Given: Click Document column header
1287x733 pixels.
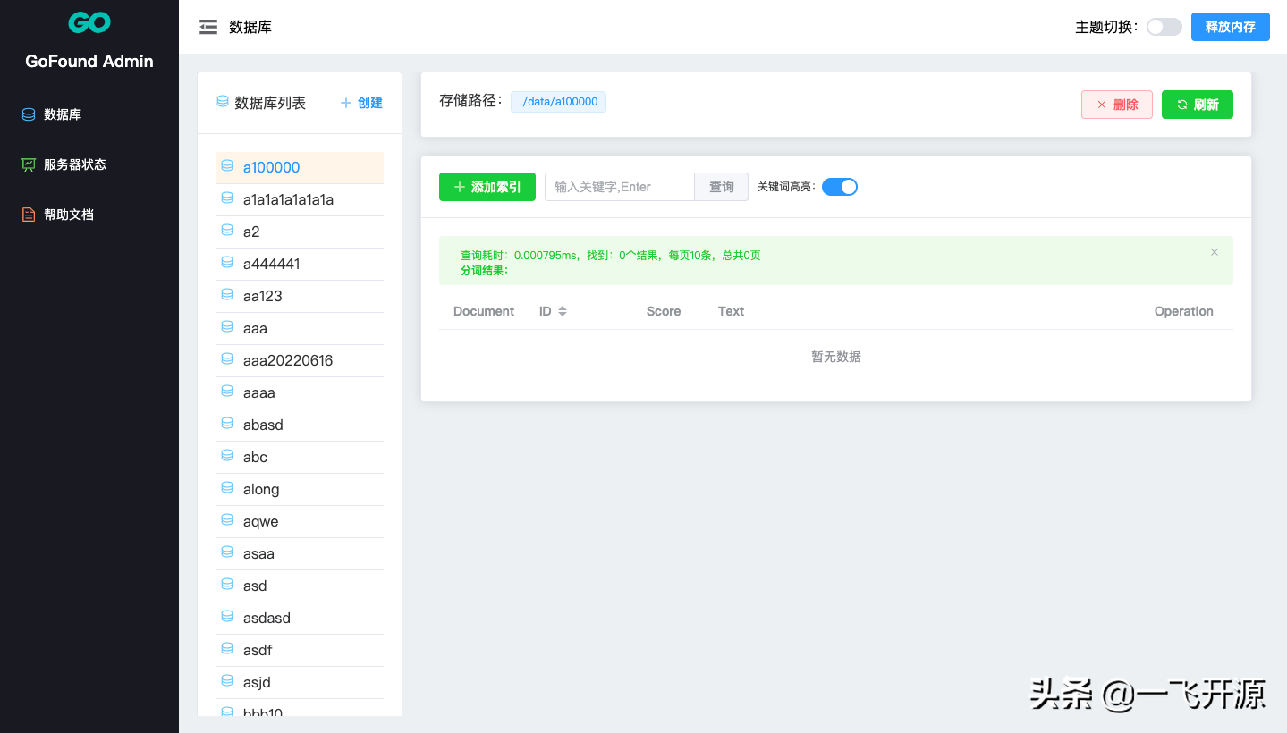Looking at the screenshot, I should [484, 311].
